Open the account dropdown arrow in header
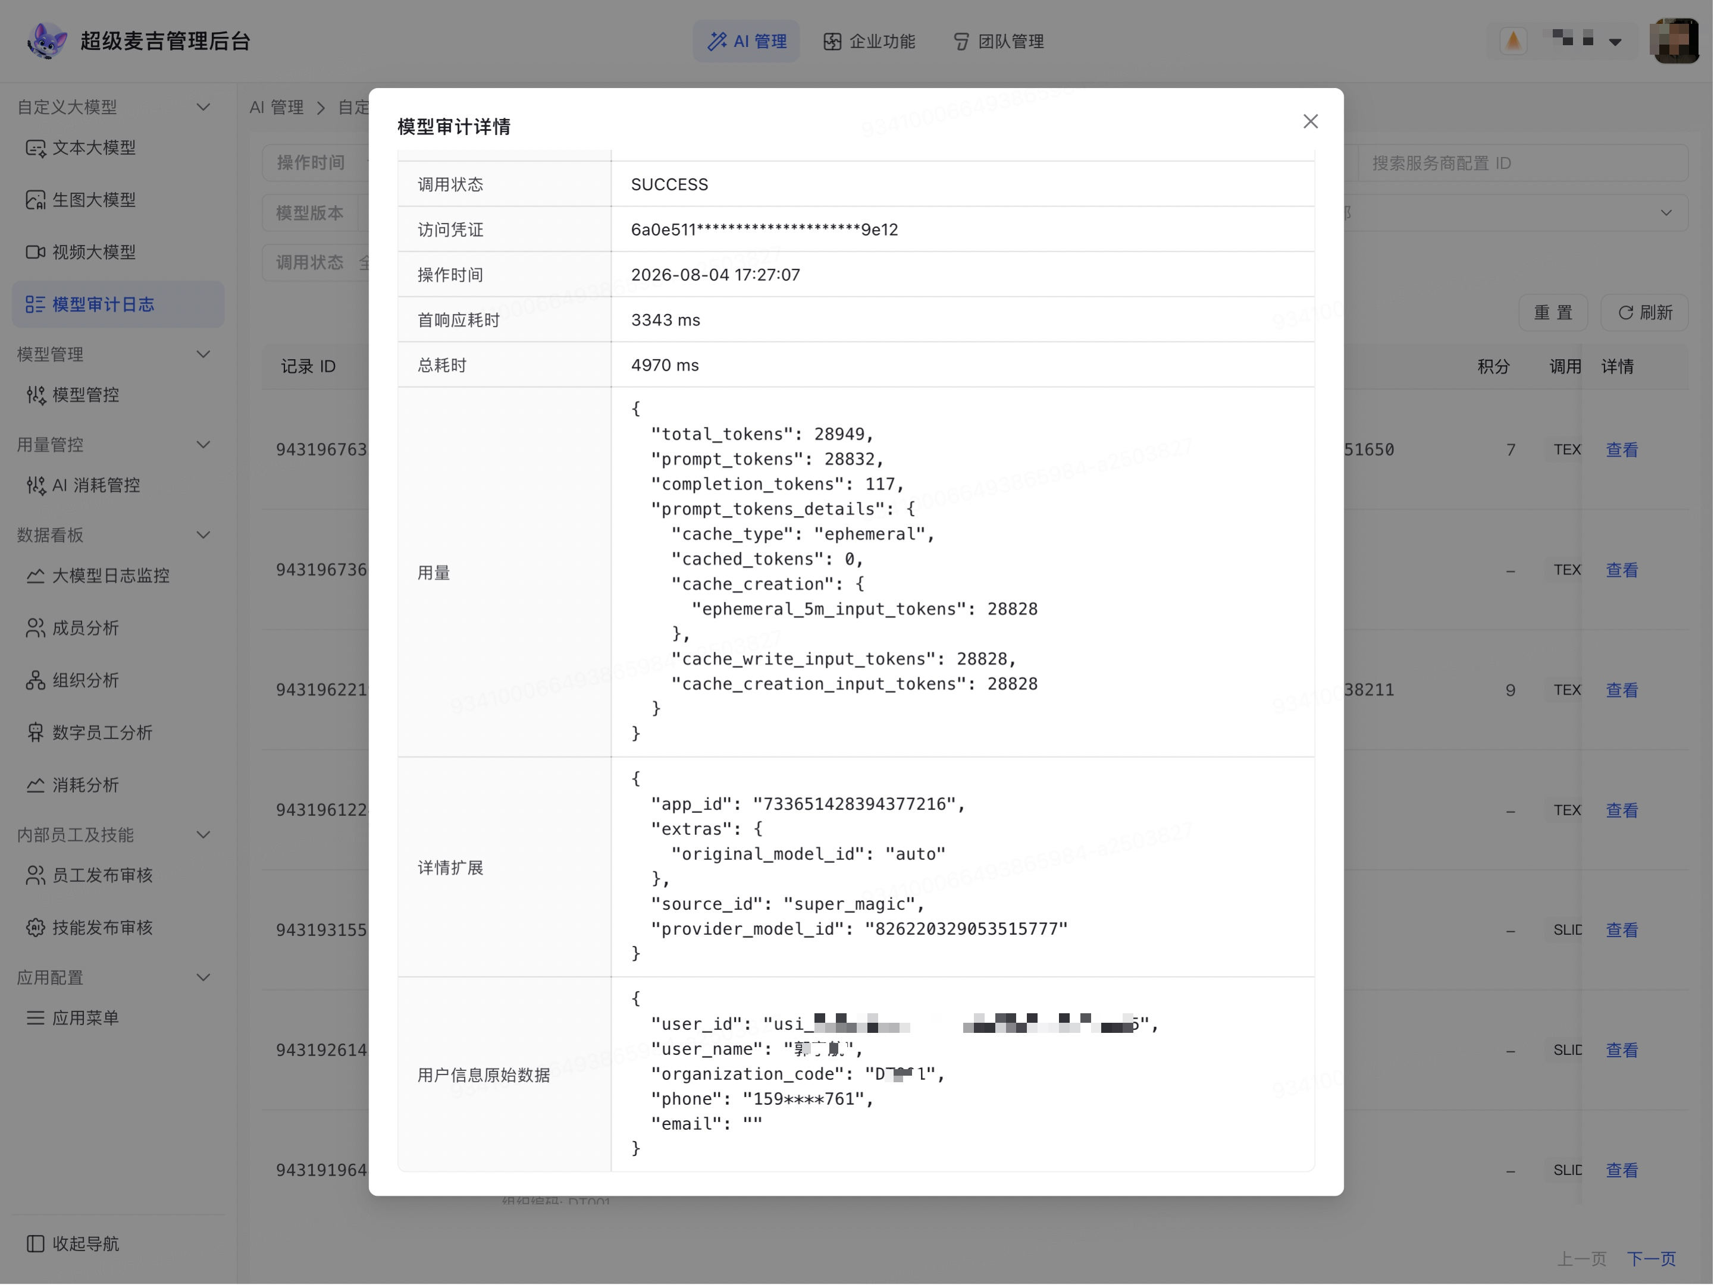This screenshot has width=1714, height=1285. 1616,42
